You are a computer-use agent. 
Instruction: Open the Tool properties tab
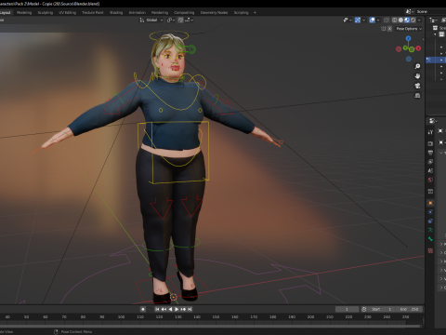(x=430, y=132)
